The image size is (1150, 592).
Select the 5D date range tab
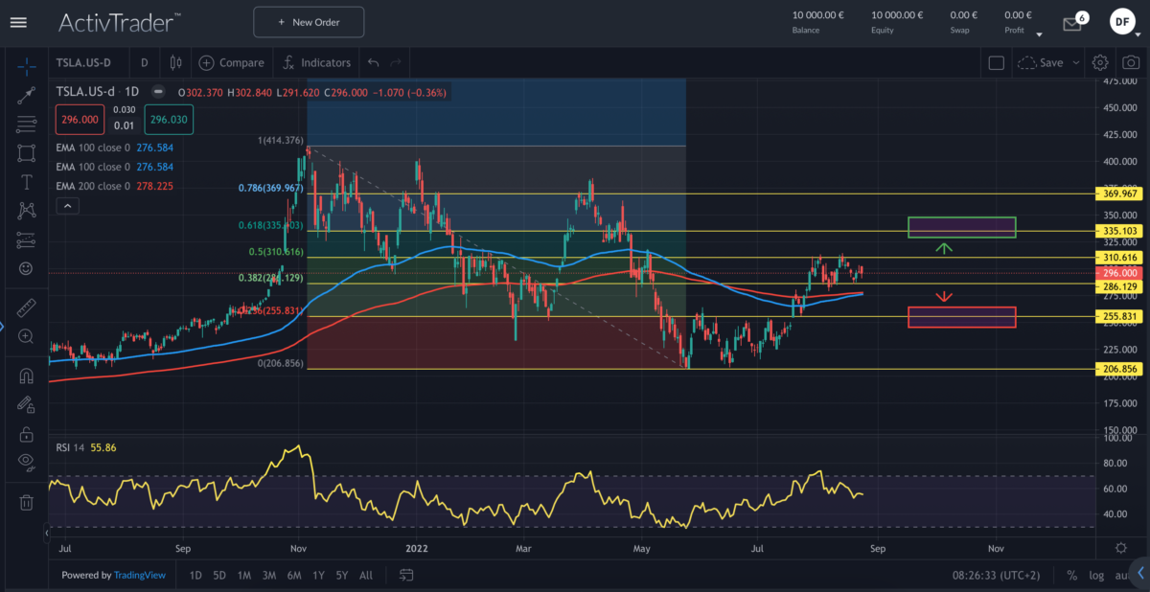[x=219, y=575]
